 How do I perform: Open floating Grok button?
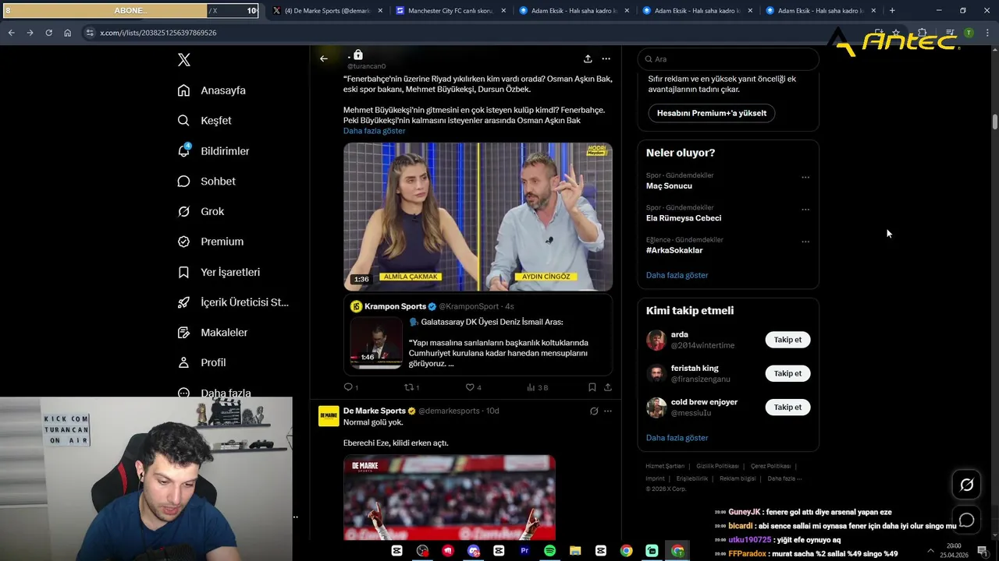[x=966, y=485]
